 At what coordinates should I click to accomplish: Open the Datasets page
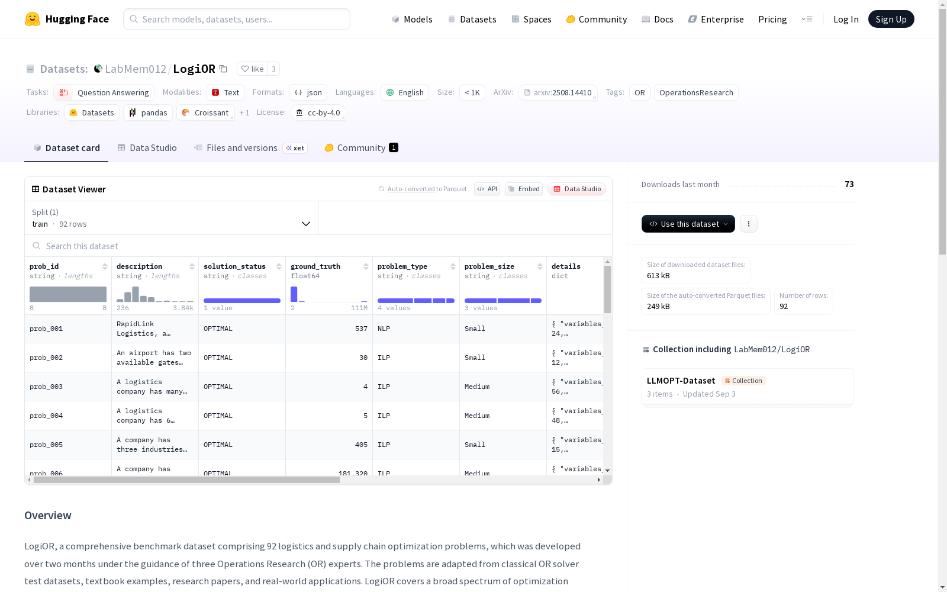[x=472, y=19]
